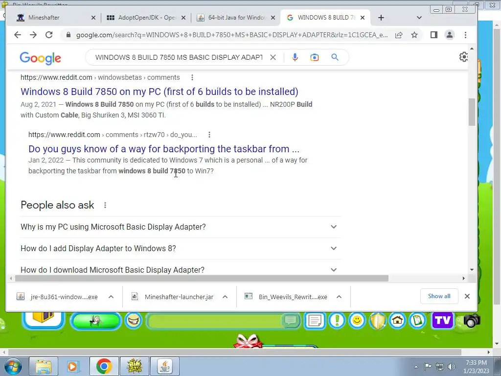Open the Chrome profile avatar
This screenshot has width=501, height=376.
[450, 35]
